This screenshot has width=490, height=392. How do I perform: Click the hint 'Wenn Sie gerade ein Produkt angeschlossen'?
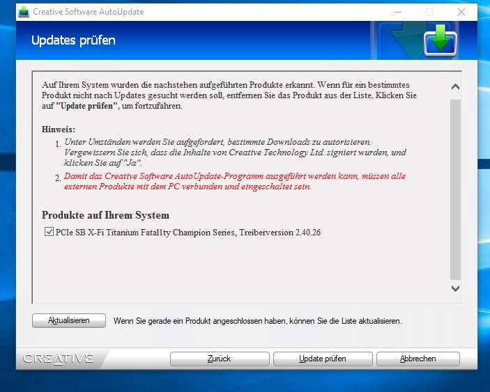[x=258, y=321]
